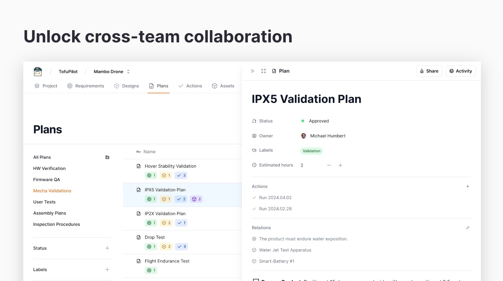Select Mecha Validations folder
This screenshot has height=281, width=503.
tap(52, 191)
